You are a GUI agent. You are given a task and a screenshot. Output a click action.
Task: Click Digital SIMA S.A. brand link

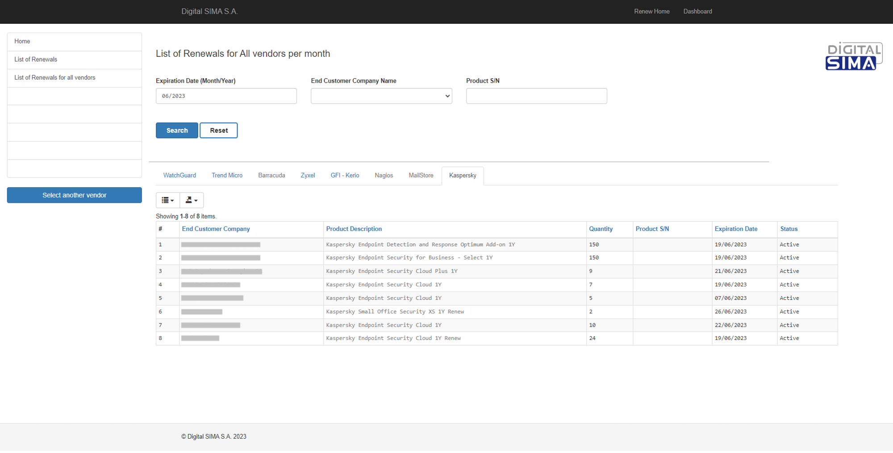[209, 12]
